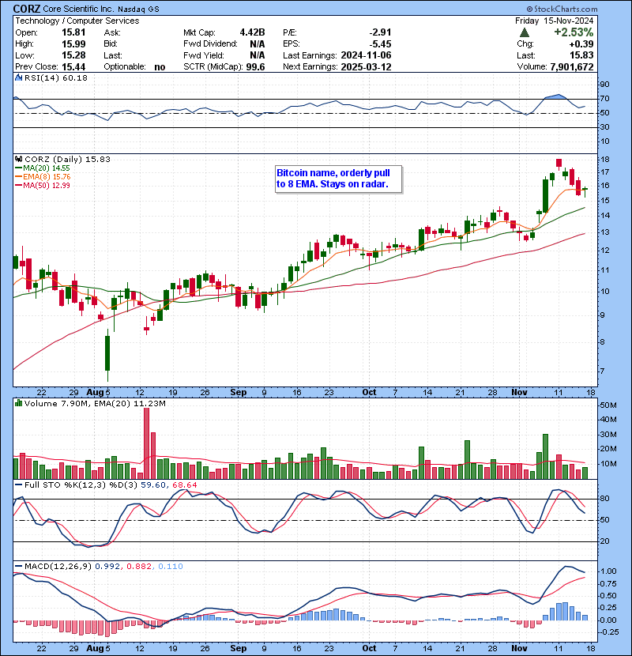Click the StockCharts.com copyright watermark
This screenshot has height=656, width=632.
point(562,9)
